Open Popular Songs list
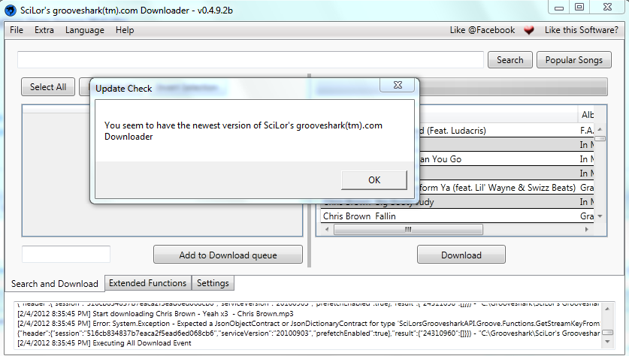 (574, 60)
